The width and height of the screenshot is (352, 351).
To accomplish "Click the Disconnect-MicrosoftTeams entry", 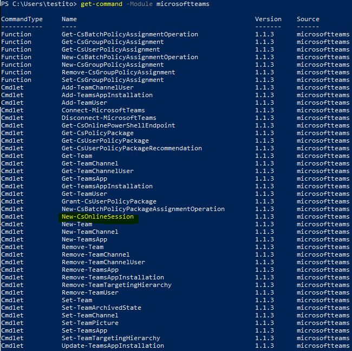I will [109, 118].
